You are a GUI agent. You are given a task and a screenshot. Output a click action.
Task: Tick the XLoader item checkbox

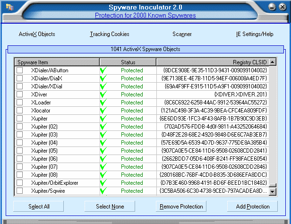(20, 103)
